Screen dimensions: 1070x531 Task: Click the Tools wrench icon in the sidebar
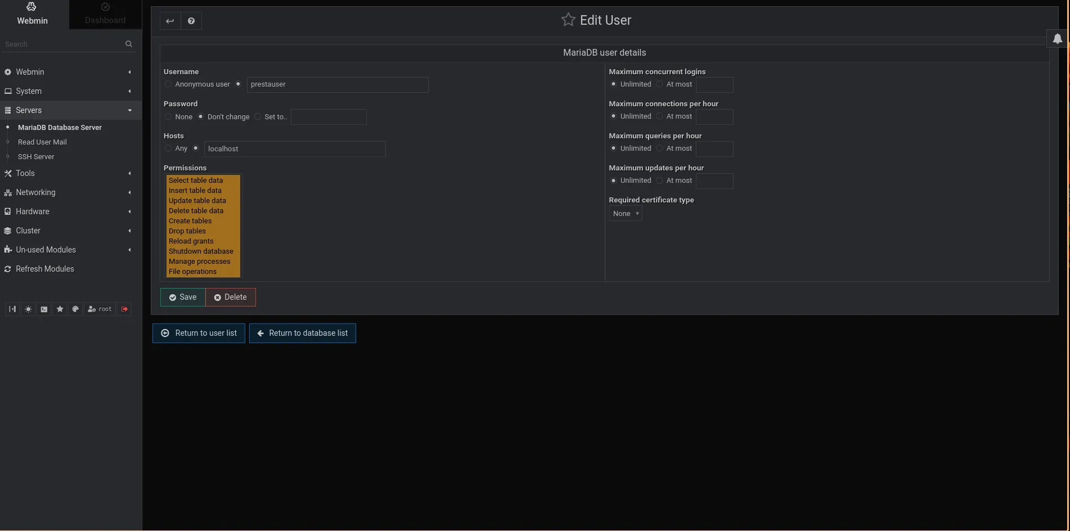coord(8,174)
